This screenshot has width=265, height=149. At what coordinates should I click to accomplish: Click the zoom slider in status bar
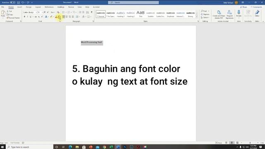250,143
